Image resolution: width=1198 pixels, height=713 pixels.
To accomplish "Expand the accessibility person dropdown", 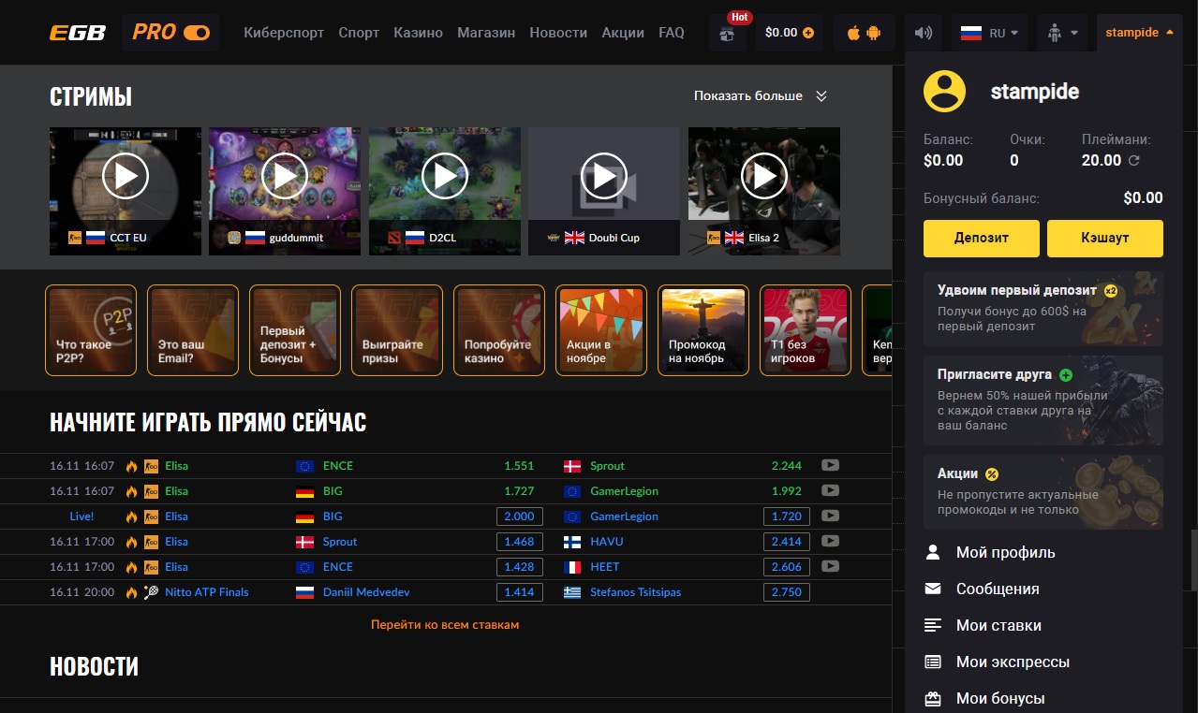I will pyautogui.click(x=1062, y=33).
